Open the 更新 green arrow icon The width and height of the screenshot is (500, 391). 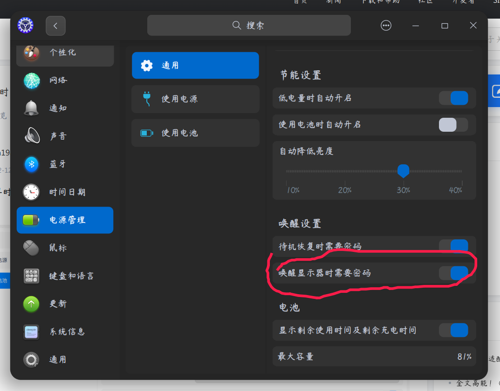click(31, 304)
